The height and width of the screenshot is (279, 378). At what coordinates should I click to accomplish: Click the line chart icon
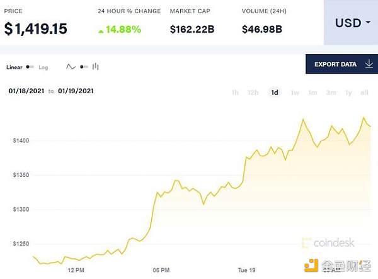[x=71, y=67]
